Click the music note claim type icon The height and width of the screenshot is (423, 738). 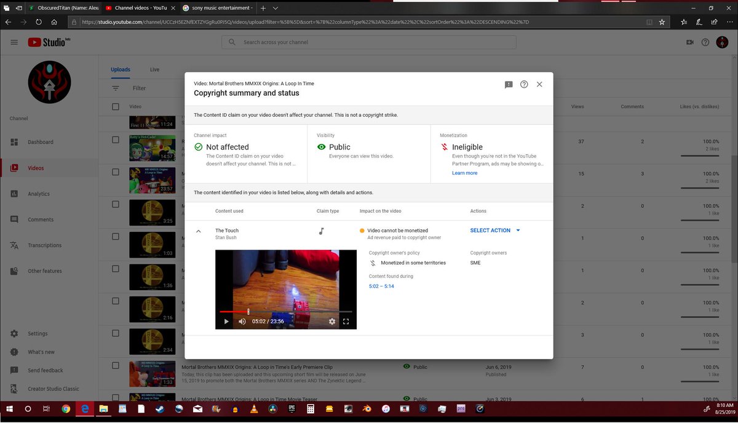click(321, 231)
